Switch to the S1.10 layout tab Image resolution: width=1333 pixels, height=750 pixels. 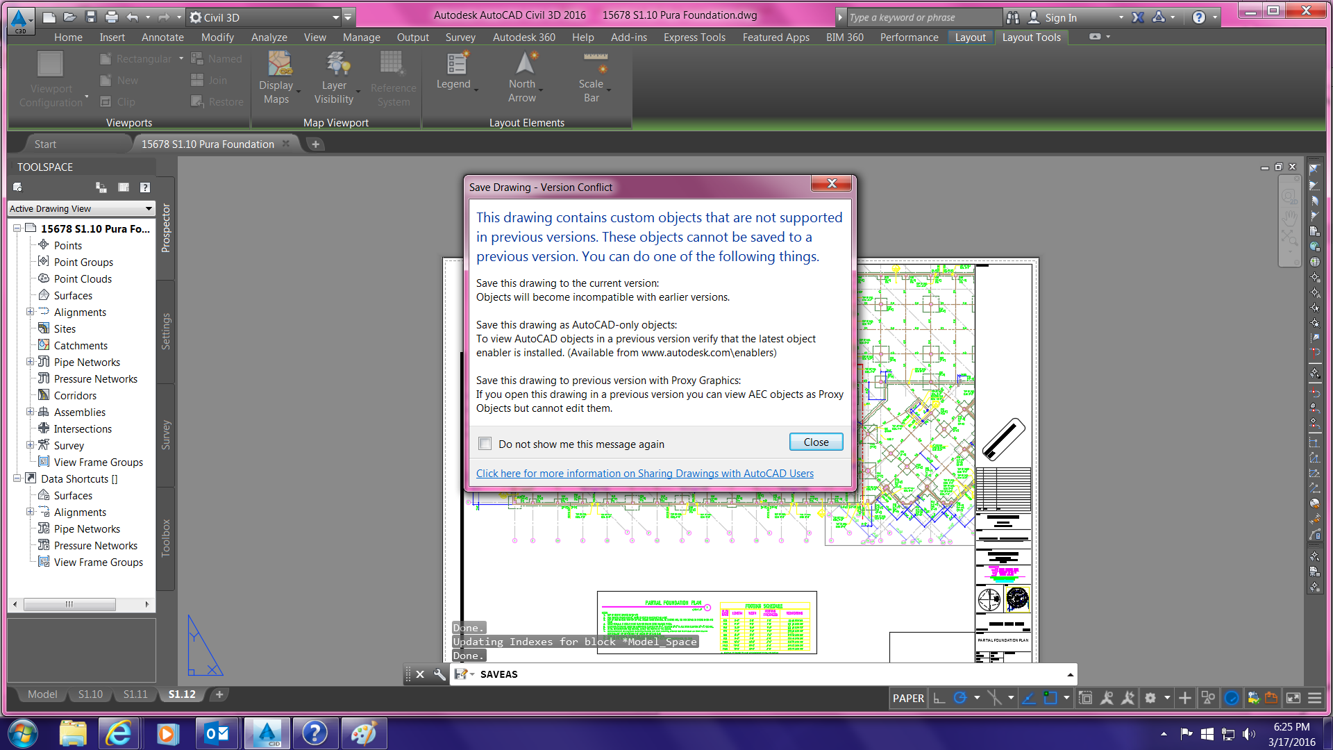tap(90, 694)
